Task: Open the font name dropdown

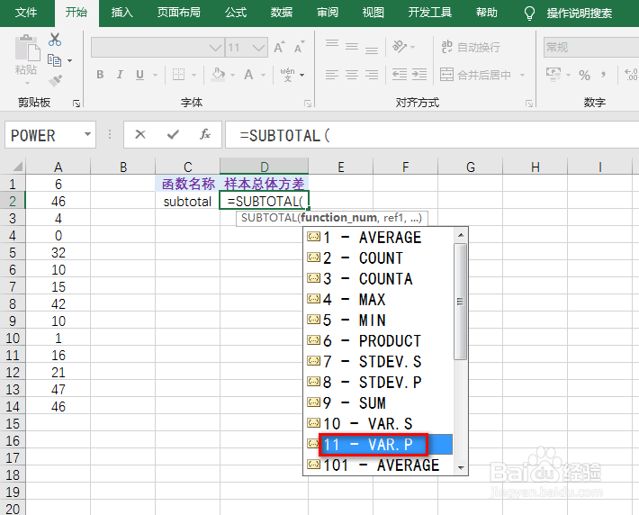Action: (216, 48)
